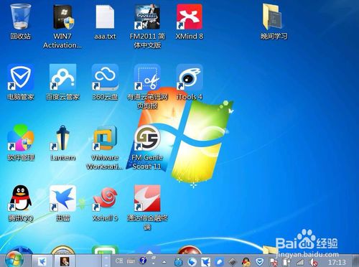Click the CH language bar indicator

click(x=119, y=261)
